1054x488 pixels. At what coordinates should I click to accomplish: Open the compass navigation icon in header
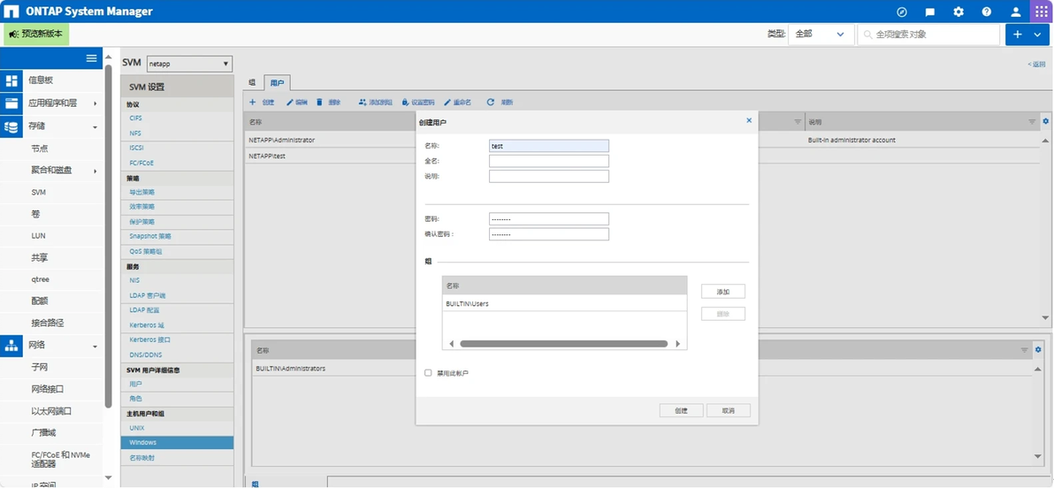point(902,11)
